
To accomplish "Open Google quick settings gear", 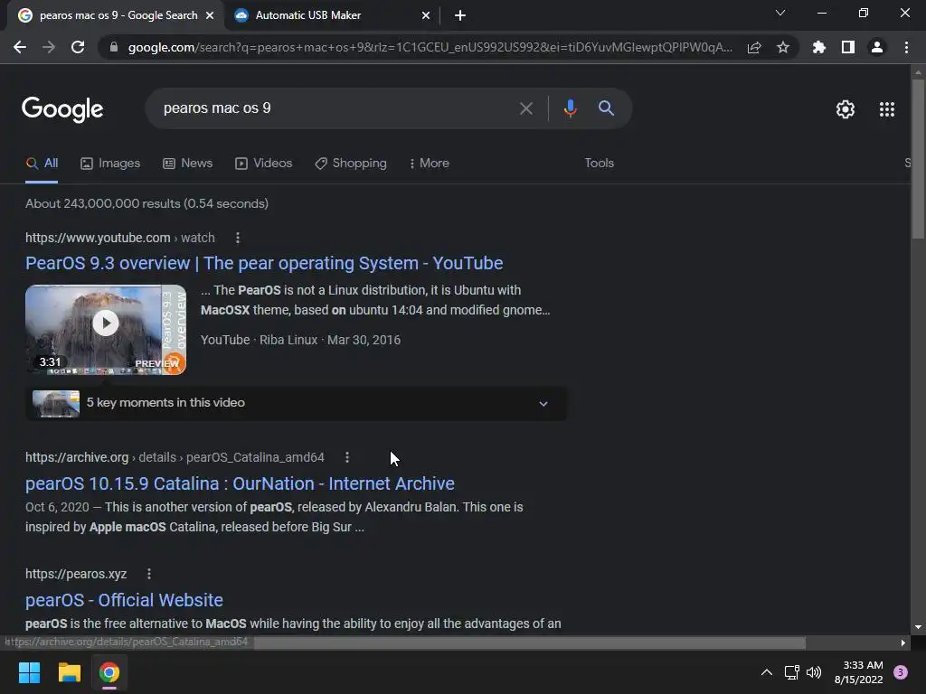I will coord(846,109).
